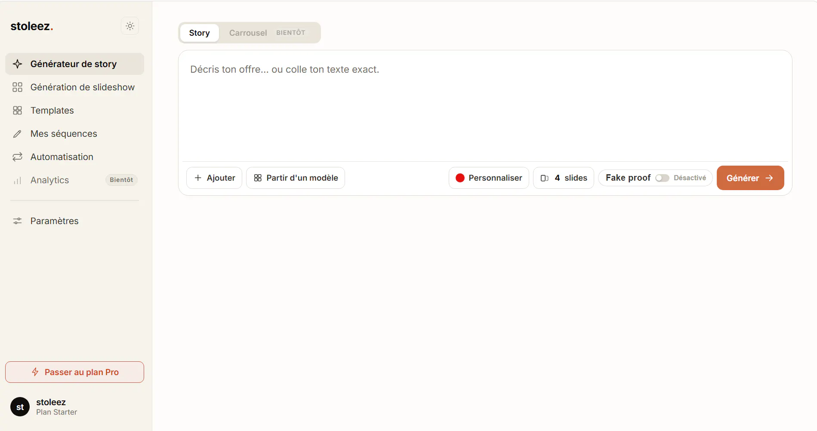817x431 pixels.
Task: Click the stoleez account name
Action: point(51,402)
